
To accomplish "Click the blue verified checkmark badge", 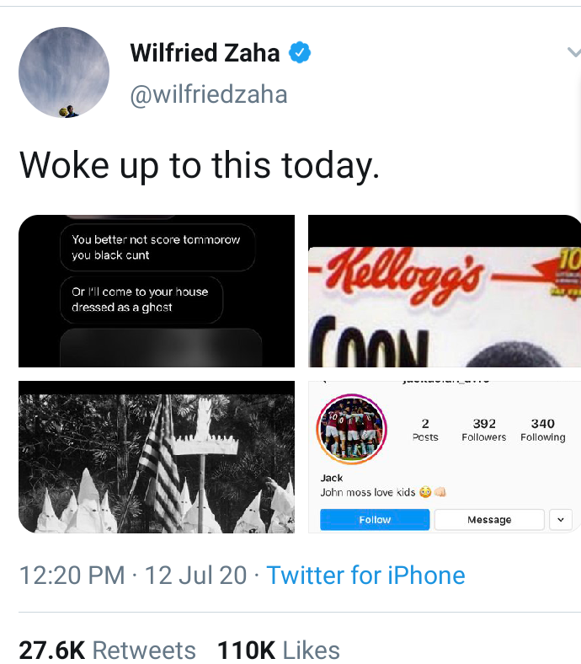I will click(300, 53).
